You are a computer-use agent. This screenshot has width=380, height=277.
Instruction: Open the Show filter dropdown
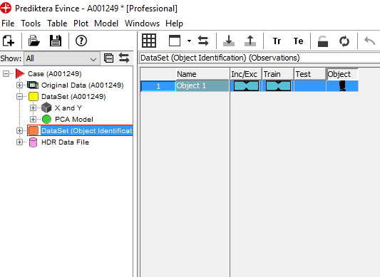(x=61, y=58)
